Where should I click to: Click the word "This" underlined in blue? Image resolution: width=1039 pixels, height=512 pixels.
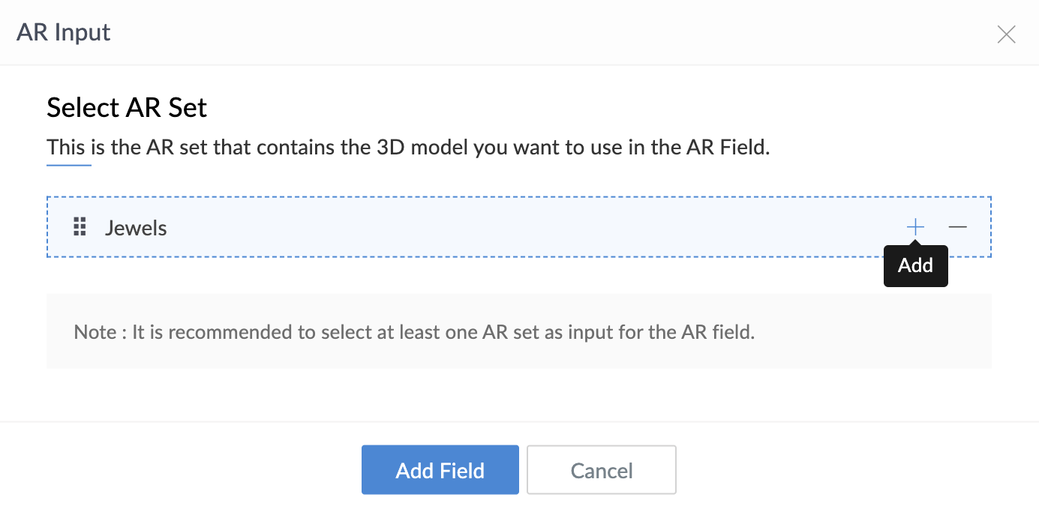[69, 147]
